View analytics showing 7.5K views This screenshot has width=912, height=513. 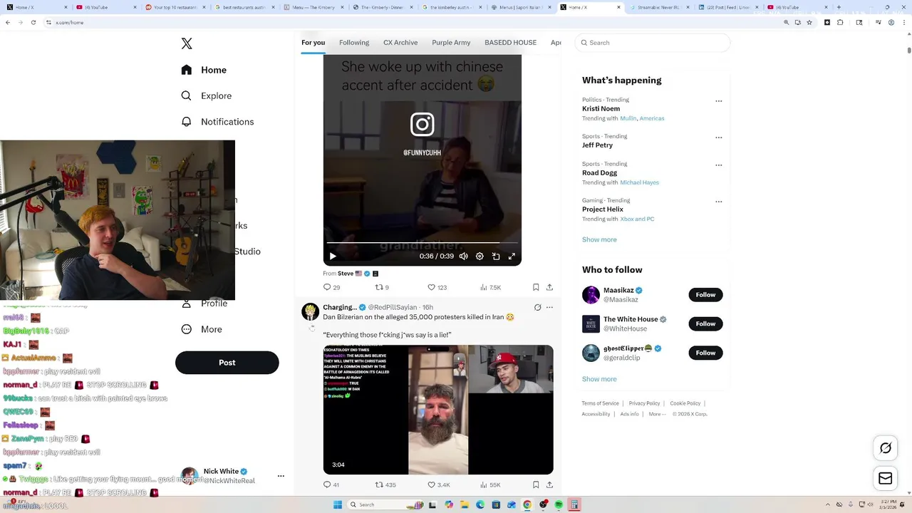(x=491, y=287)
